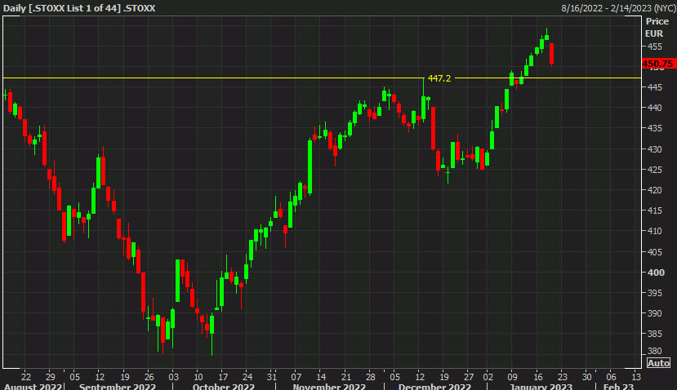Click the 395 price axis value
Screen dimensions: 677x390
click(x=654, y=293)
